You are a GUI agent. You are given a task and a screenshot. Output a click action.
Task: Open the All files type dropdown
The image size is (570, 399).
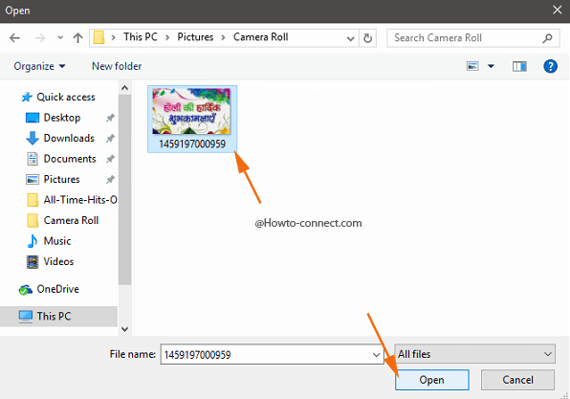tap(474, 354)
